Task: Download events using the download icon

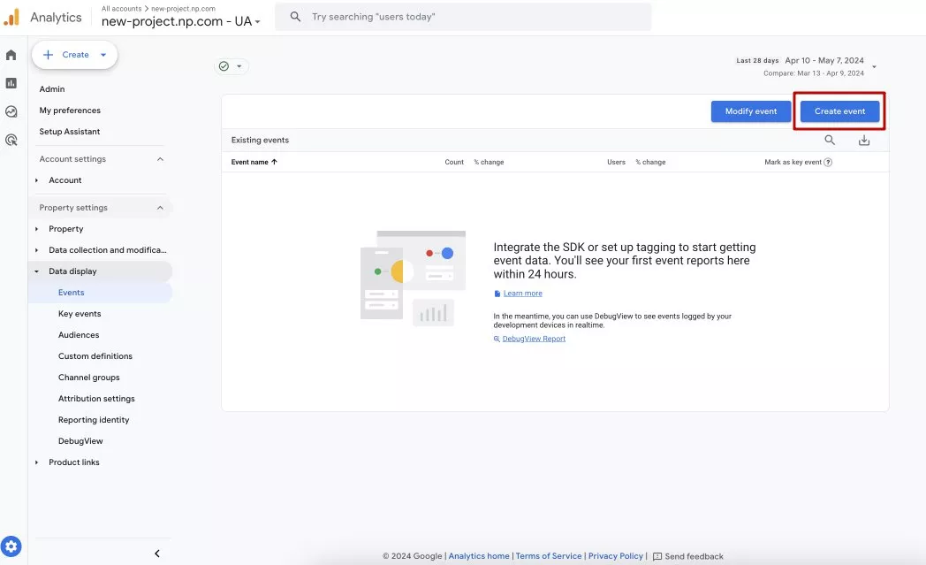Action: [864, 140]
